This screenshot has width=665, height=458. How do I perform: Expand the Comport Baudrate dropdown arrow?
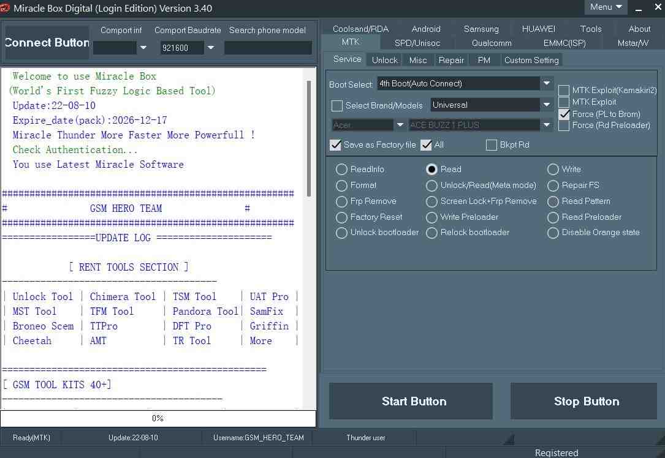coord(211,47)
